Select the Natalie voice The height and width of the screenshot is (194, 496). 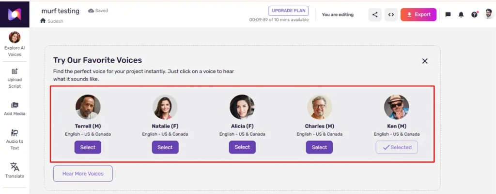tap(165, 147)
